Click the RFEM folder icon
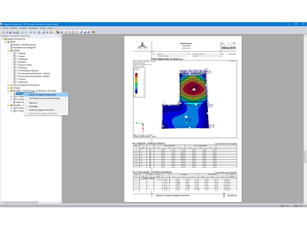 tap(8, 42)
